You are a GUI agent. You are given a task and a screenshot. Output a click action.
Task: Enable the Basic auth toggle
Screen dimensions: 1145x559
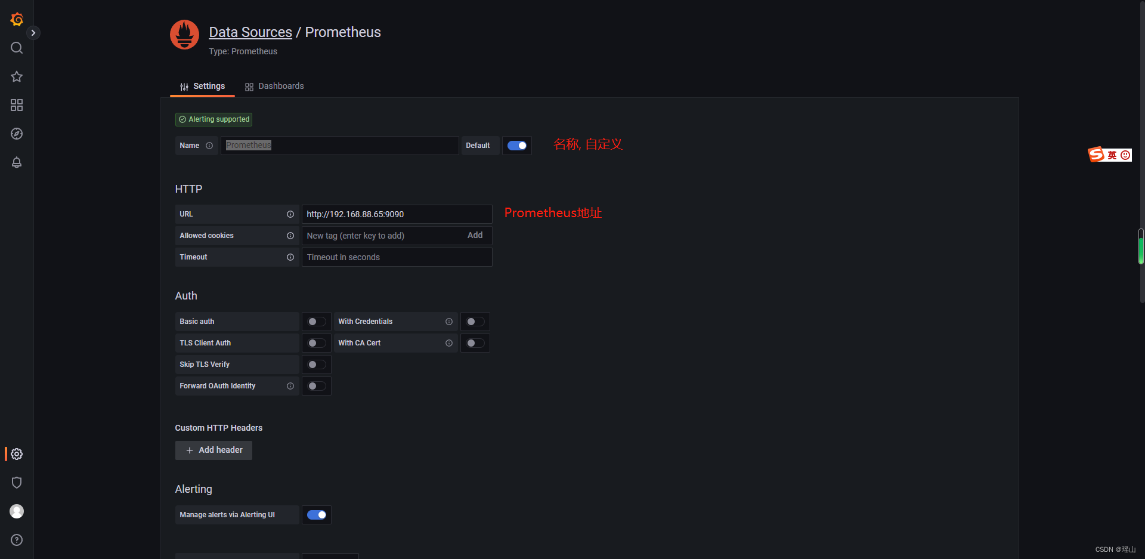tap(317, 322)
